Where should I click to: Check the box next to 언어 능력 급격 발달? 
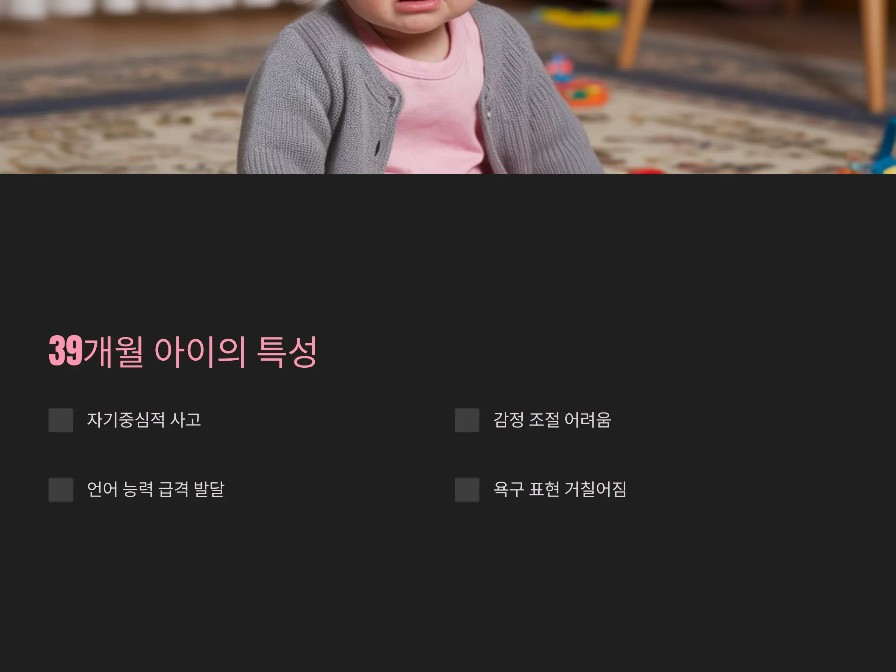click(61, 490)
